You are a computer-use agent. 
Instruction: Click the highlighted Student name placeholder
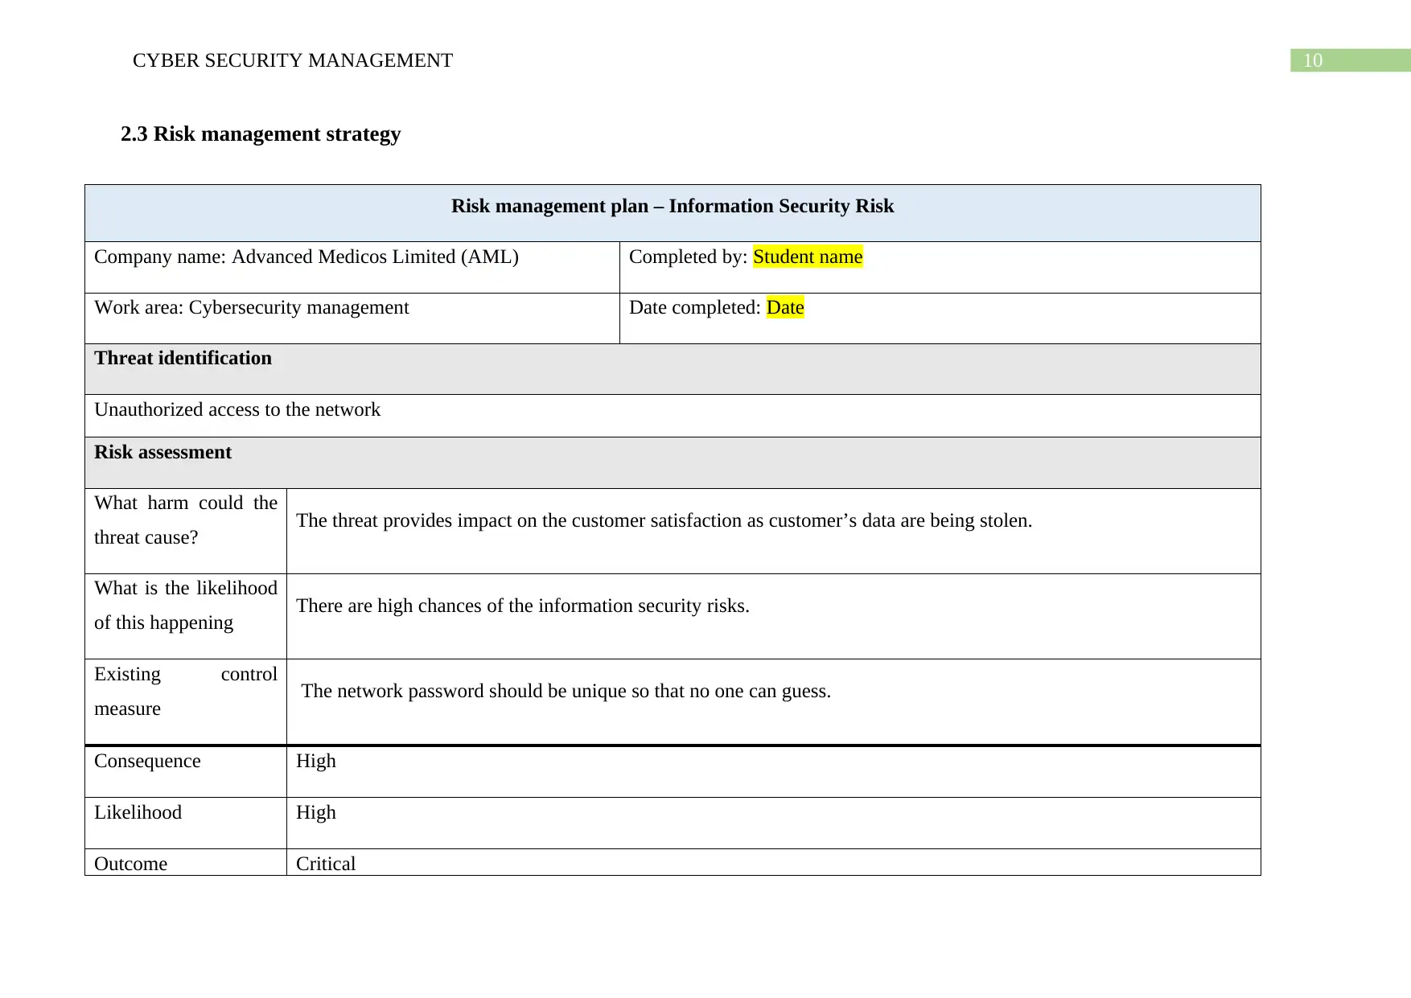808,257
